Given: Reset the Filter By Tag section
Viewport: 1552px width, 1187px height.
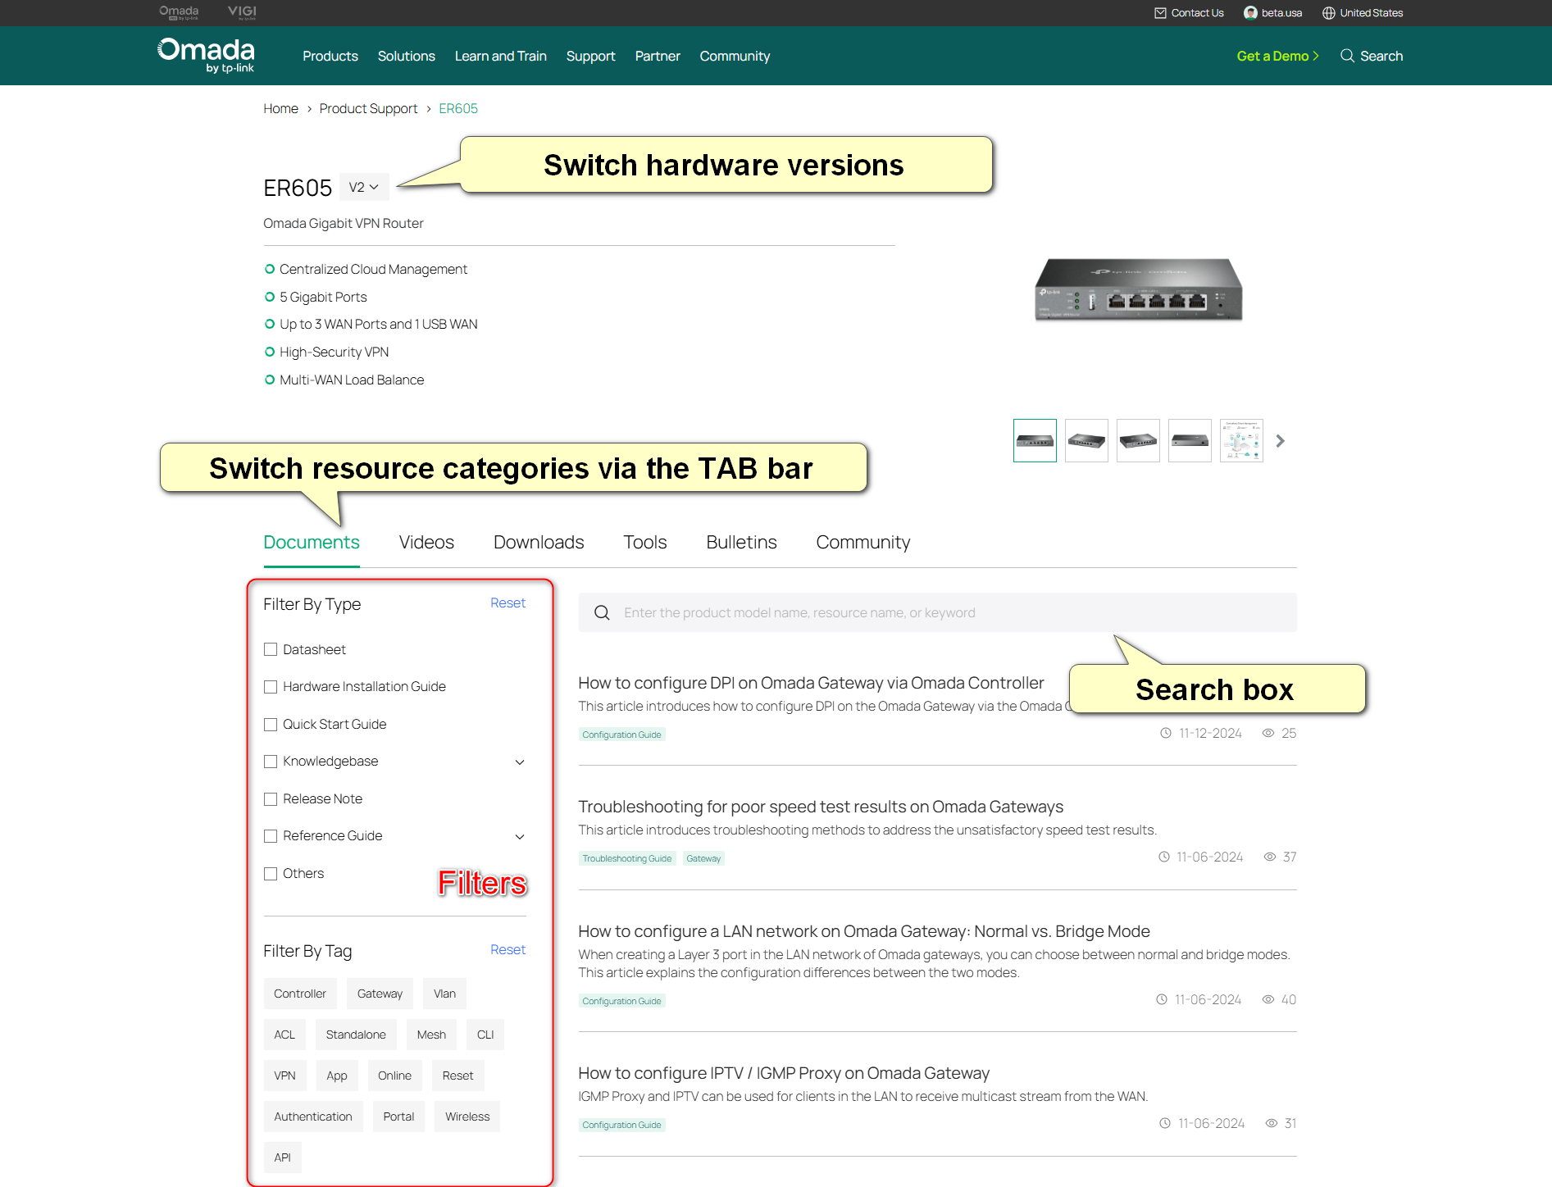Looking at the screenshot, I should [507, 950].
